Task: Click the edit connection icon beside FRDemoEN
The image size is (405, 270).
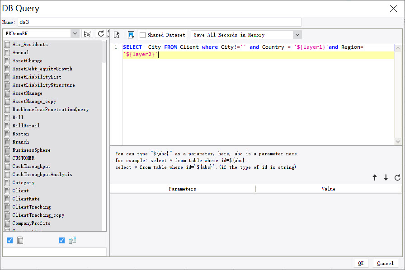Action: pos(88,33)
